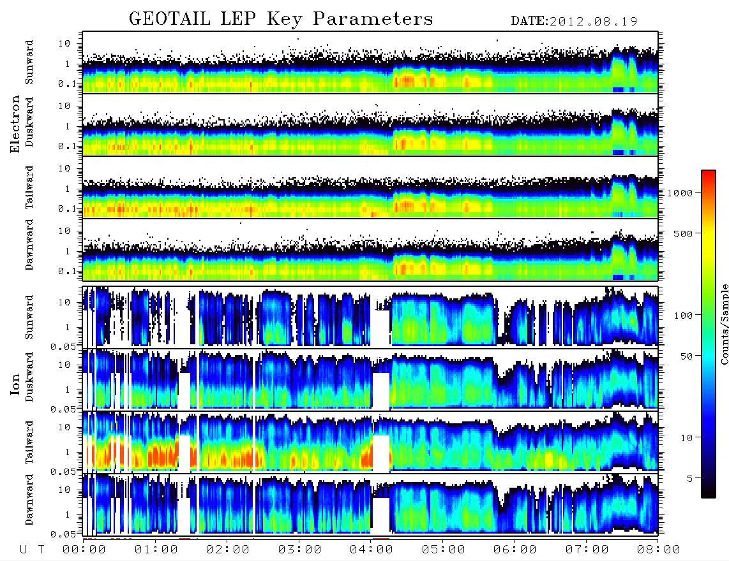Select the Electron Tailward axis label
This screenshot has width=729, height=561.
[x=29, y=187]
